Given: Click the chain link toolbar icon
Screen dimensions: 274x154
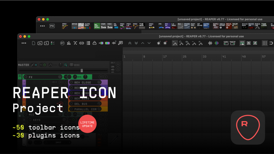Looking at the screenshot, I should [82, 43].
